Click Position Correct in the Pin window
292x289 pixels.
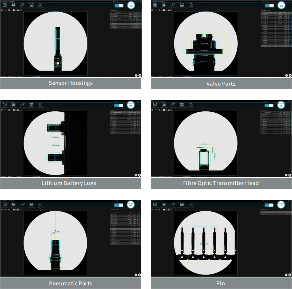(x=173, y=205)
